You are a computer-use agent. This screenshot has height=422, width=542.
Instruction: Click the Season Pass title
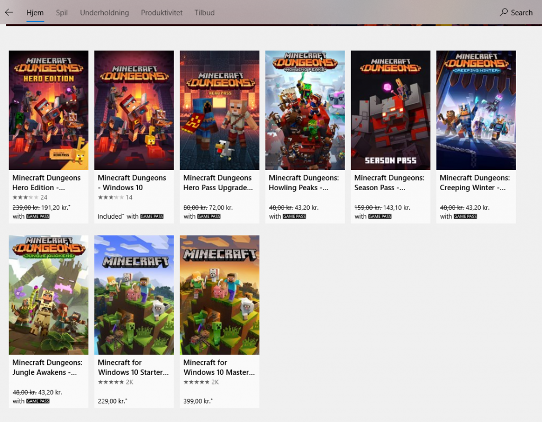[x=389, y=183]
